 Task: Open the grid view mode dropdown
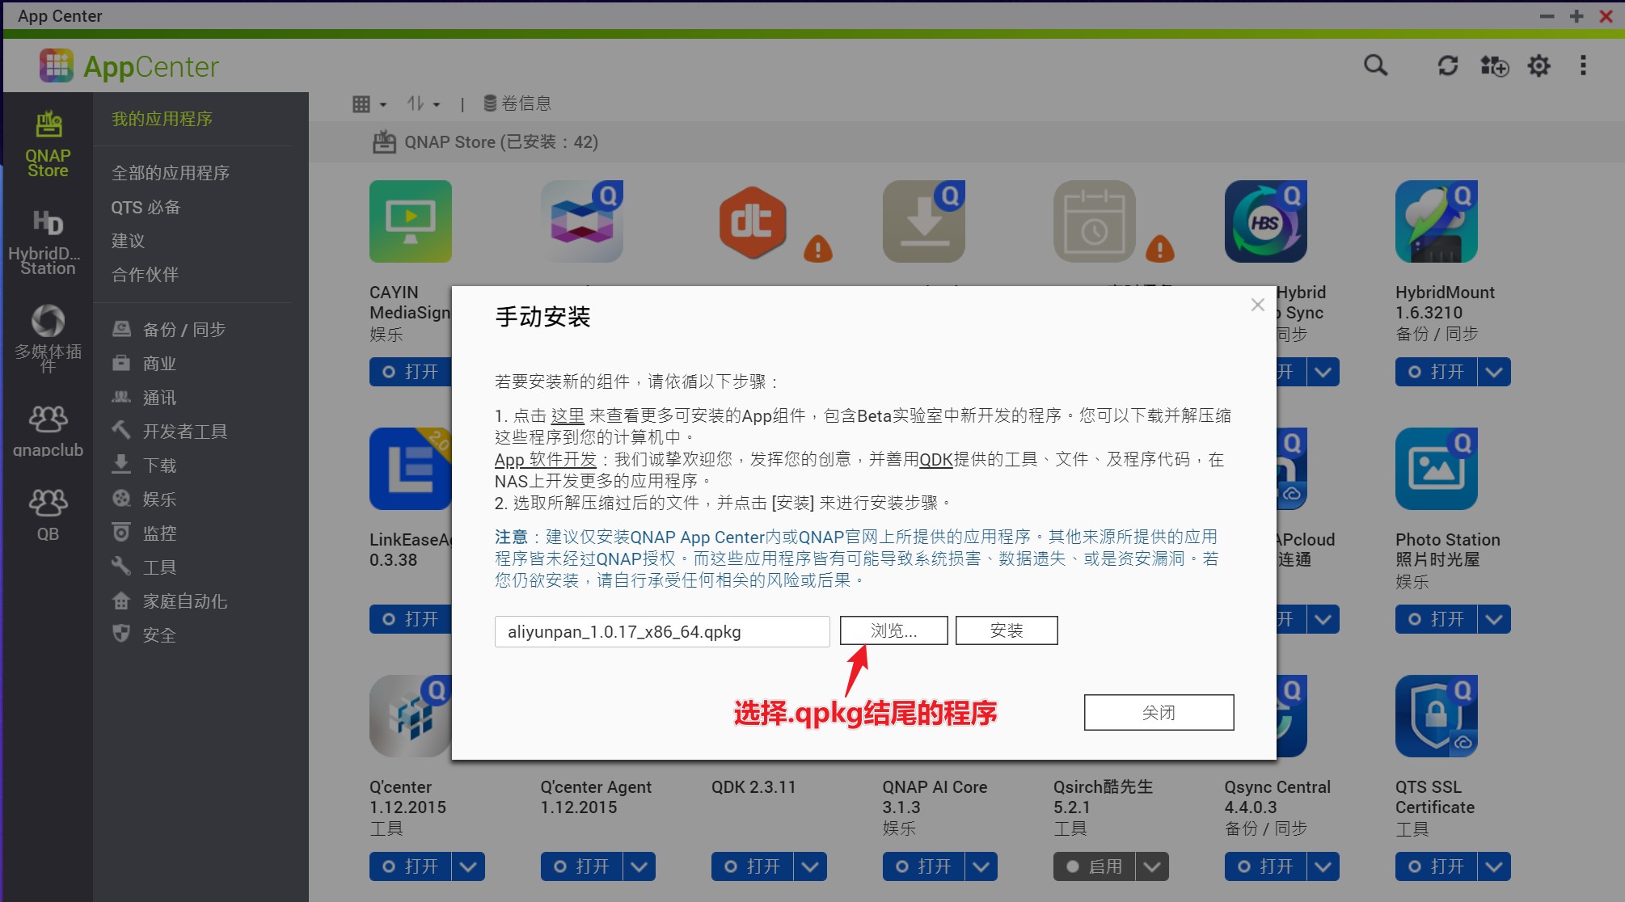pyautogui.click(x=369, y=104)
